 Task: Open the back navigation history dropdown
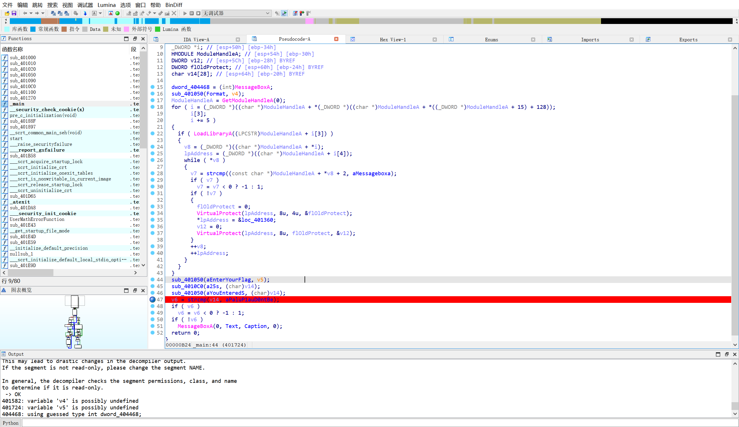point(31,13)
